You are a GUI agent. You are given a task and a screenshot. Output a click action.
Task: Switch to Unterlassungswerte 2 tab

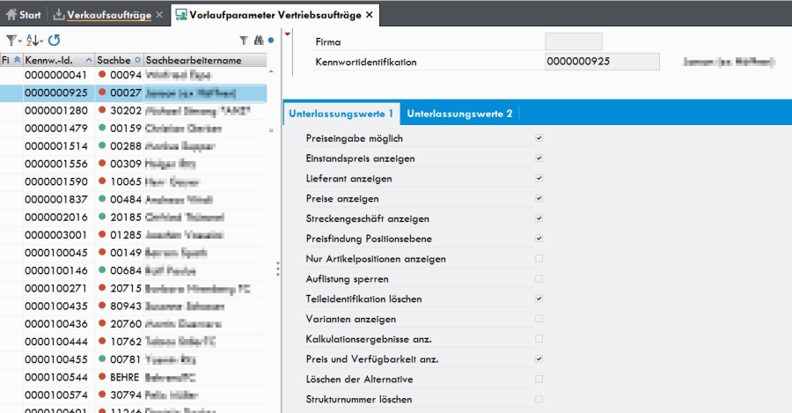pyautogui.click(x=459, y=114)
